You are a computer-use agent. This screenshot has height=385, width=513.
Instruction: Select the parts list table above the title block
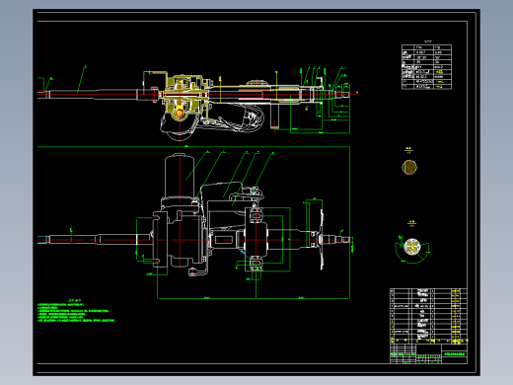pyautogui.click(x=428, y=316)
